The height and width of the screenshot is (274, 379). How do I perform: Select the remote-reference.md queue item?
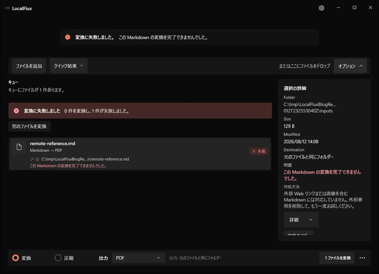[x=140, y=154]
